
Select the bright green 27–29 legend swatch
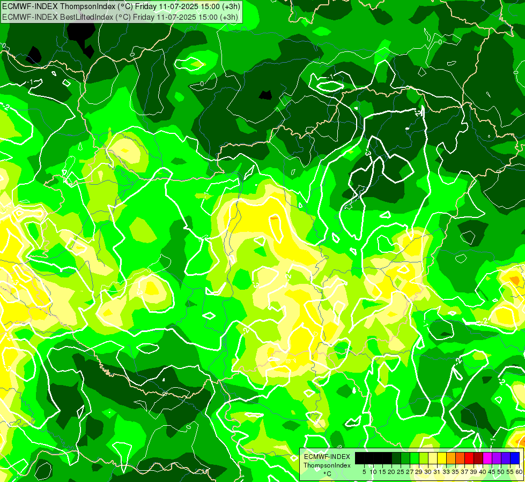(x=415, y=458)
